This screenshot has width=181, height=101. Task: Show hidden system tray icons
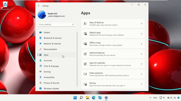click(x=150, y=98)
